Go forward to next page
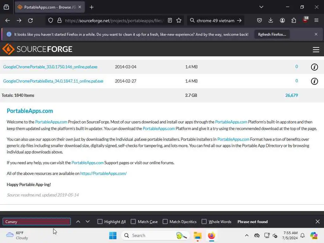The image size is (324, 243). 19,21
